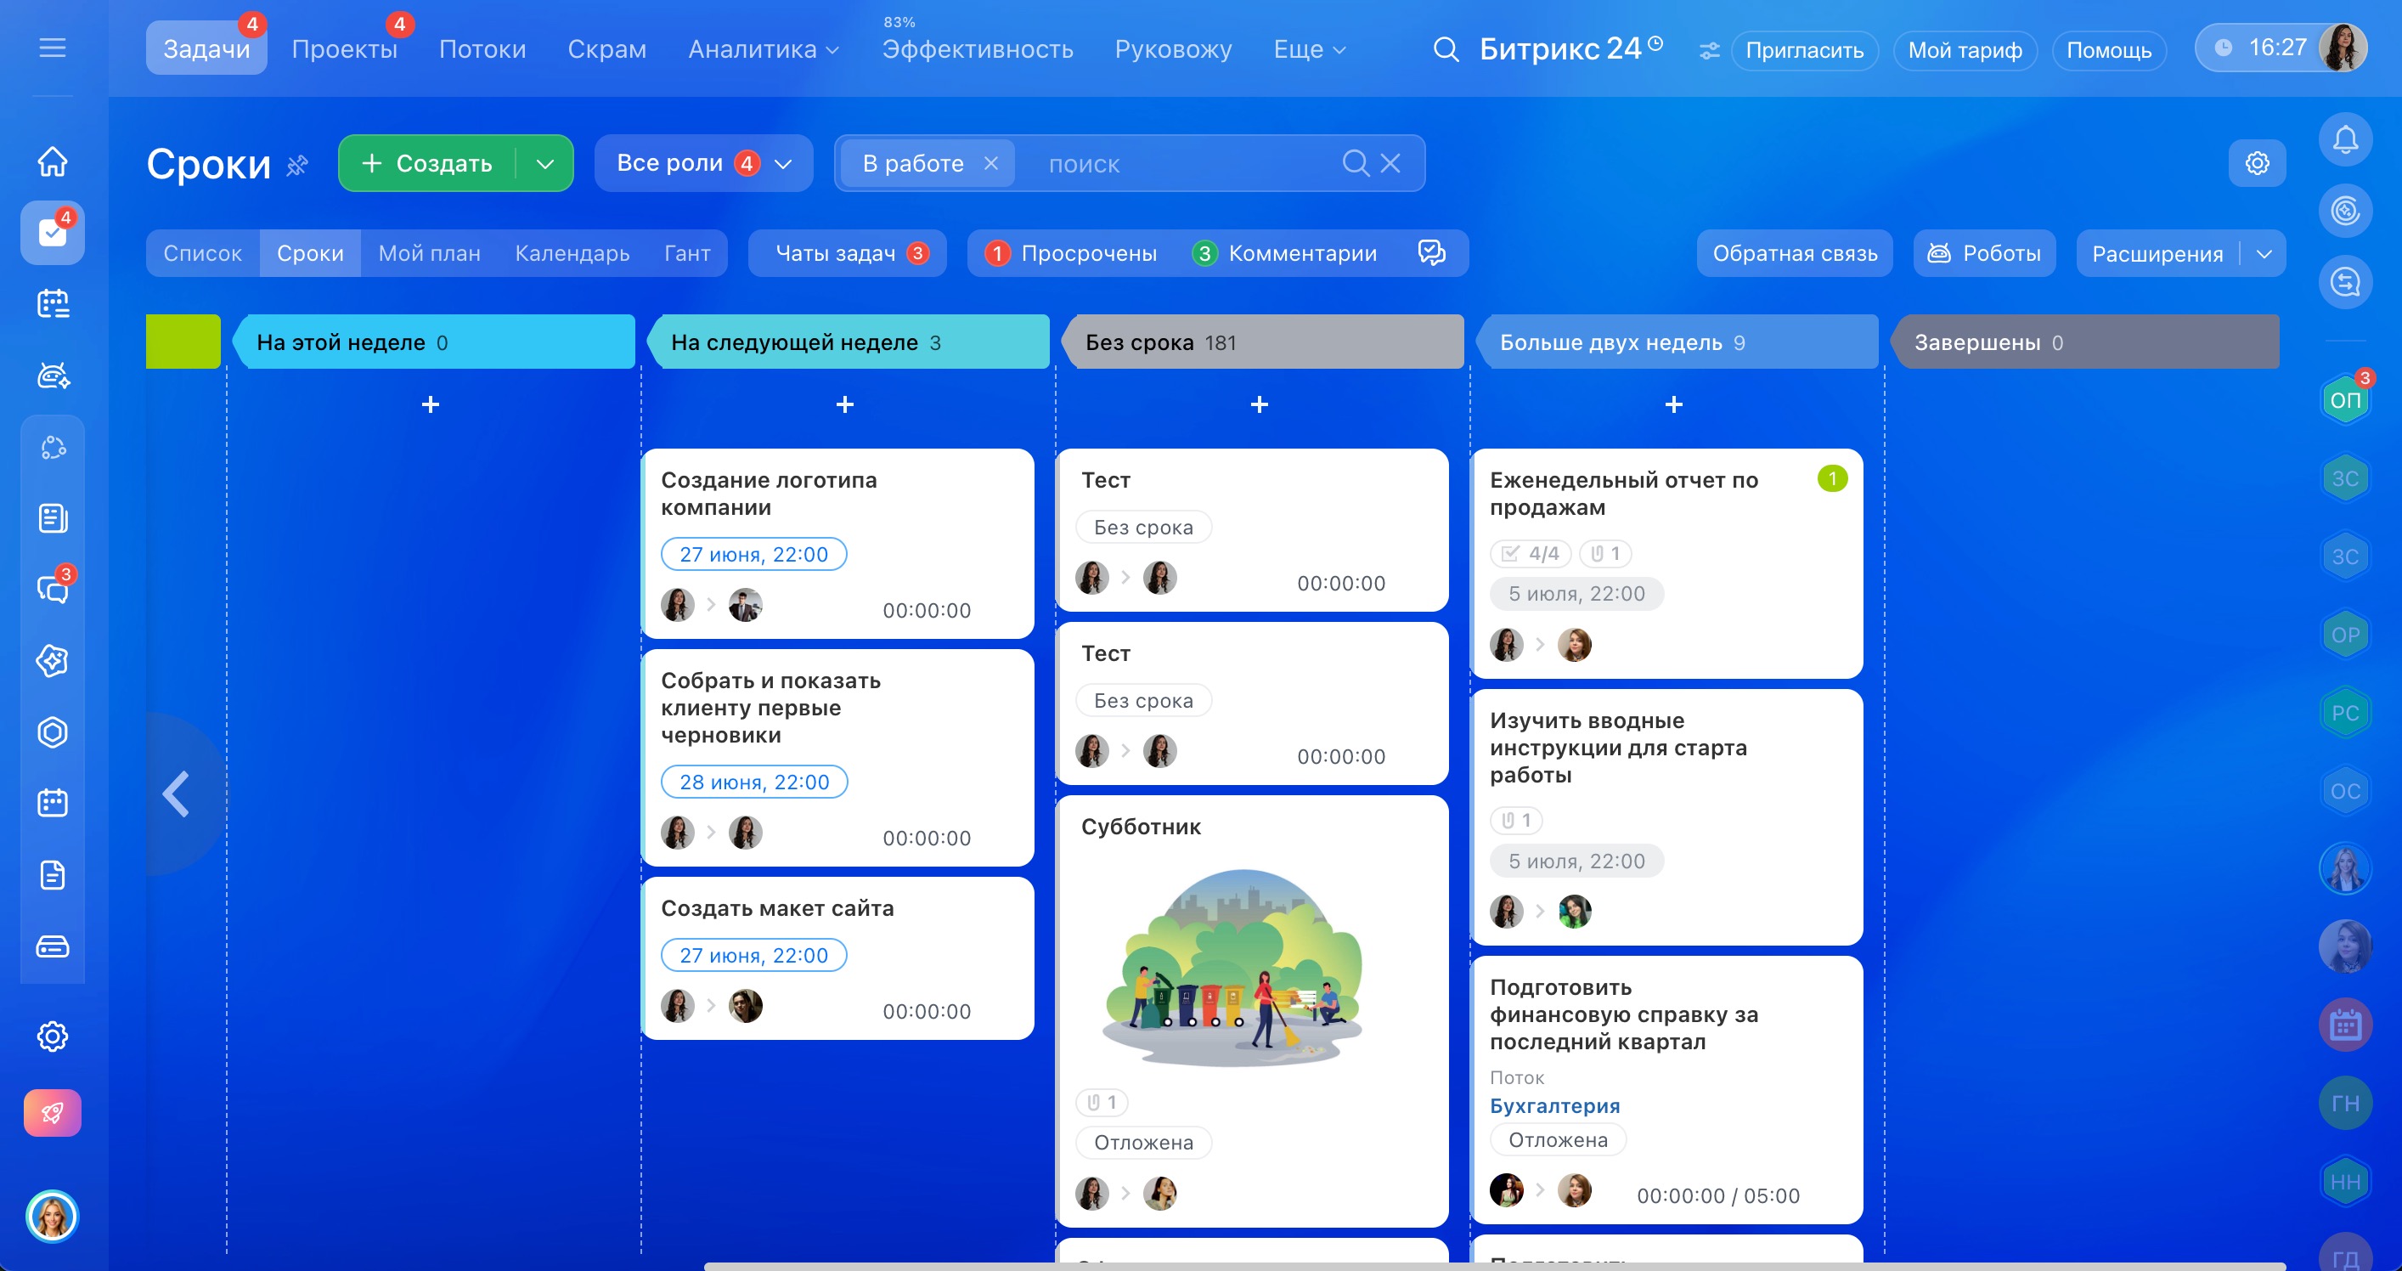The height and width of the screenshot is (1271, 2402).
Task: Open the hamburger main menu
Action: tap(52, 48)
